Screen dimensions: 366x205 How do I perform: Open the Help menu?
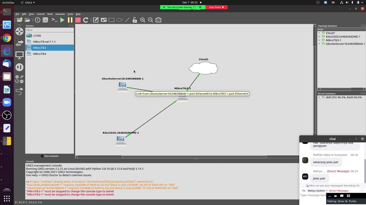coord(78,14)
